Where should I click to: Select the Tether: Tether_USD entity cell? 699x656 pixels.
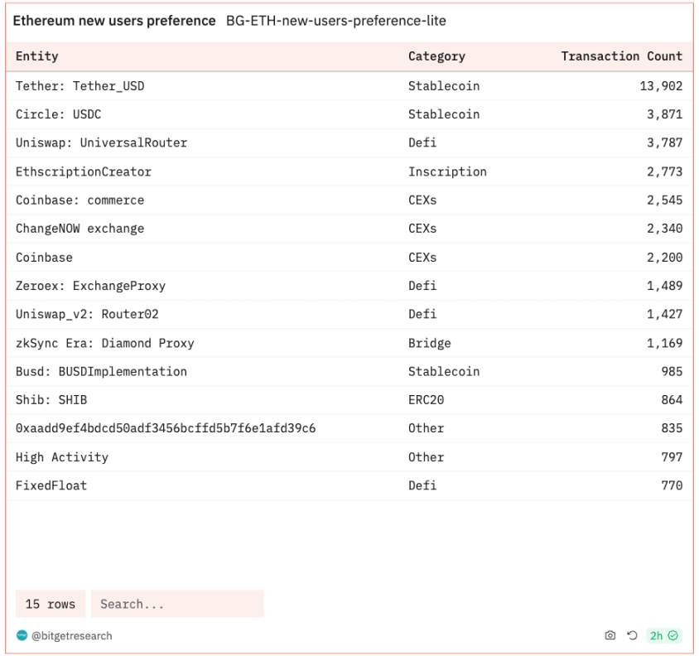80,85
